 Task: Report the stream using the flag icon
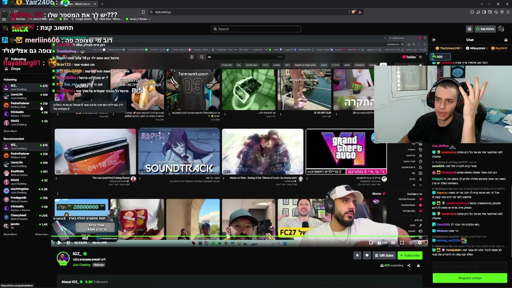coord(418,266)
